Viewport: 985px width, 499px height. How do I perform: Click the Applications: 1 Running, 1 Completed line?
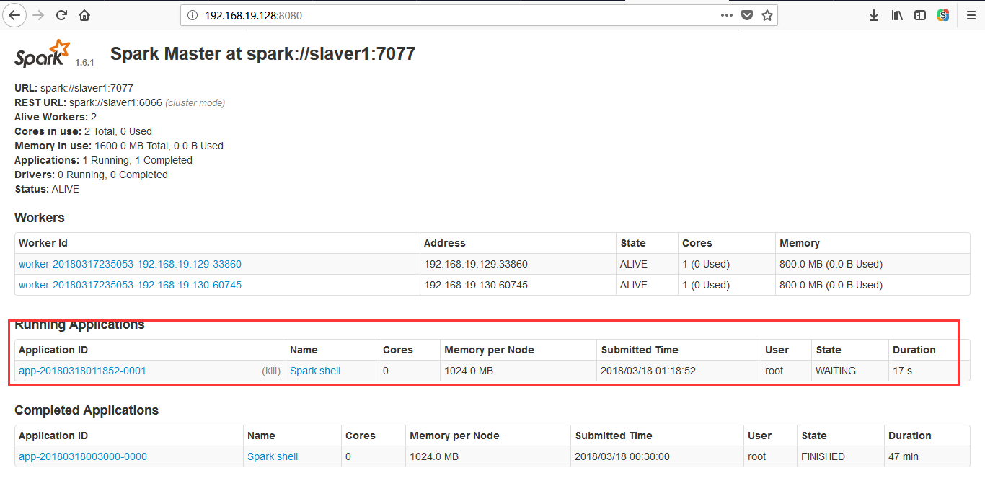(103, 160)
